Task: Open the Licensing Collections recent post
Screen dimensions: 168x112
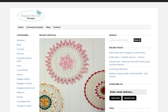Action: [118, 69]
